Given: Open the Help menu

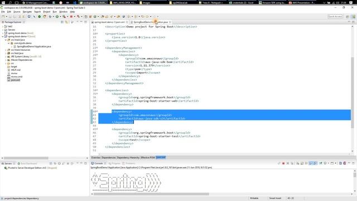Looking at the screenshot, I should [x=73, y=12].
